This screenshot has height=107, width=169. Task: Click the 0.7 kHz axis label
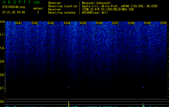[2, 88]
